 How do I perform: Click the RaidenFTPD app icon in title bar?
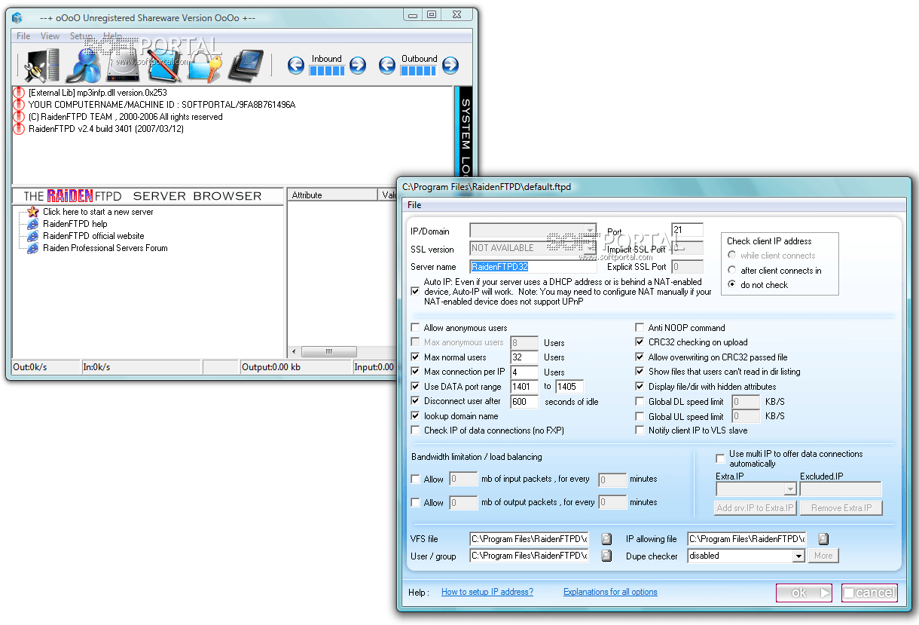(17, 18)
